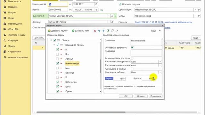Screen dimensions: 205x115
Task: Click the Отчеты chart icon
Action: click(5, 46)
